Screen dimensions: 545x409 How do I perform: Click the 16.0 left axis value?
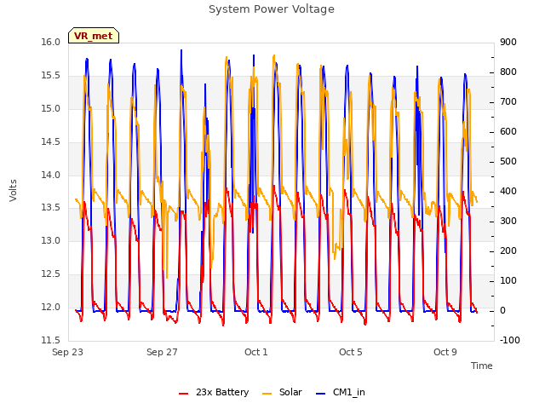(x=51, y=43)
